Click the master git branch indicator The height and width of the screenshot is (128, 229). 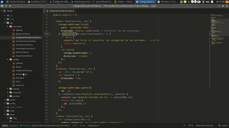(x=223, y=126)
